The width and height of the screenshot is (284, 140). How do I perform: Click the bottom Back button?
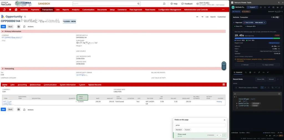click(x=10, y=110)
